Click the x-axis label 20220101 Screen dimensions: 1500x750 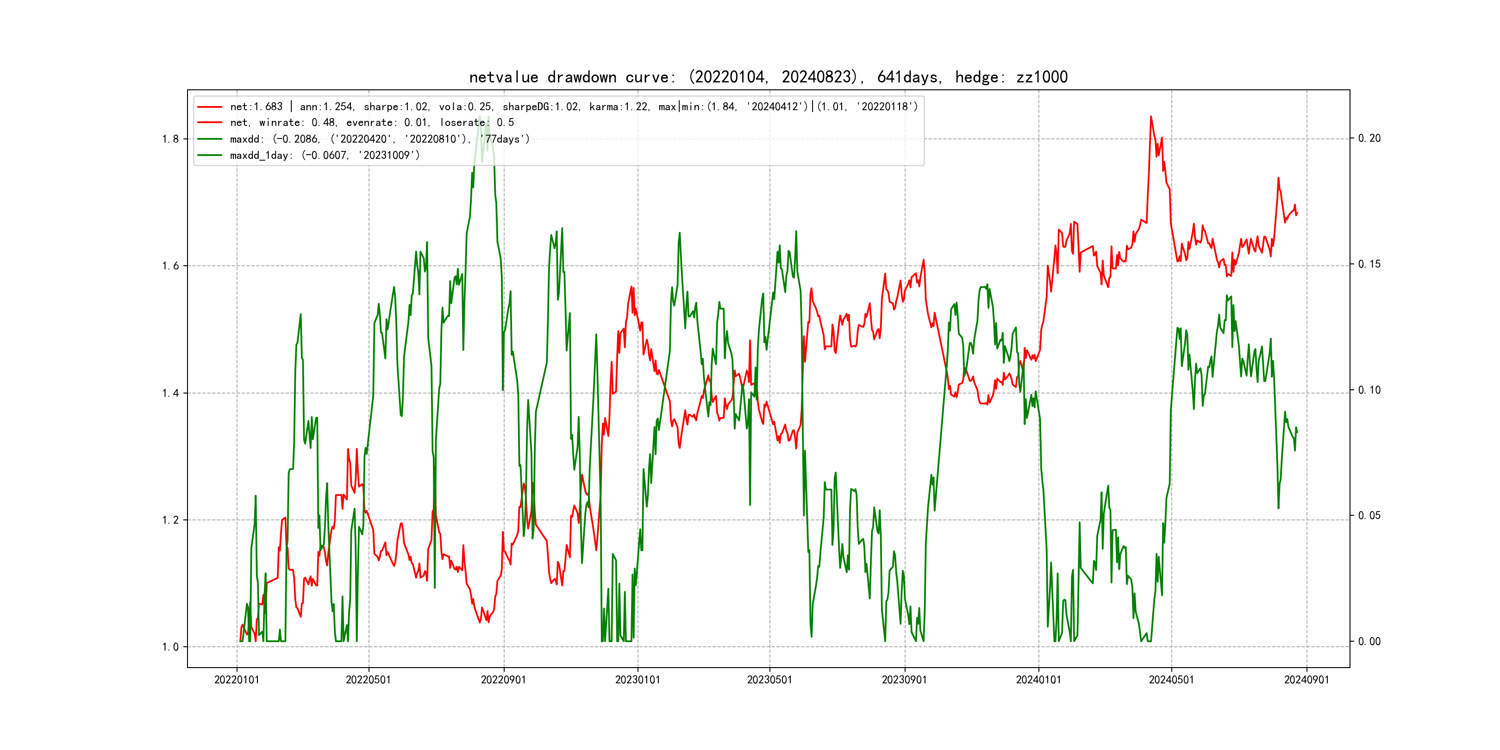click(x=237, y=680)
